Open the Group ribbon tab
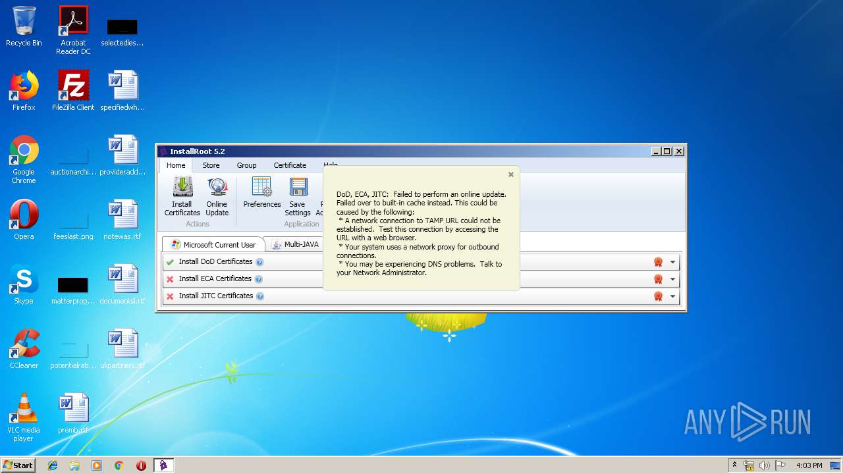Viewport: 843px width, 474px height. (247, 165)
